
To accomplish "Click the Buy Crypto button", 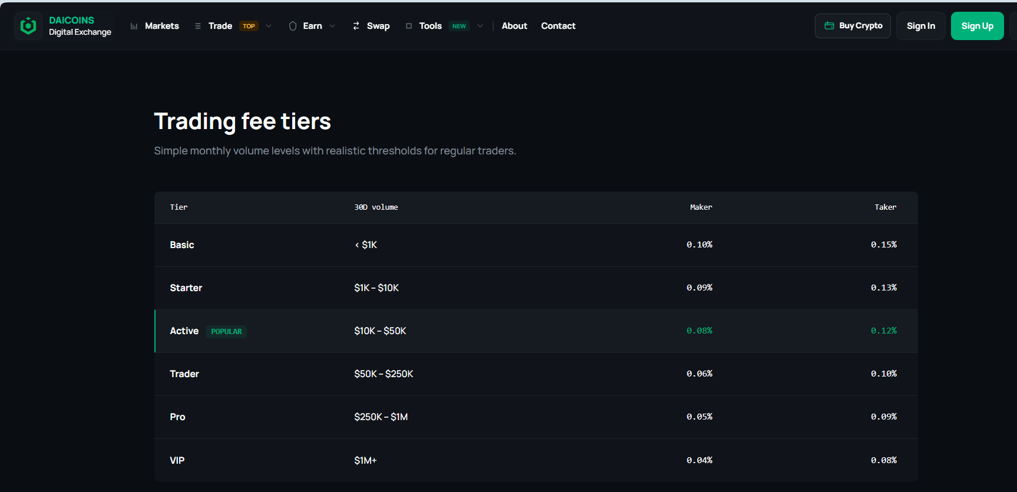I will coord(853,26).
